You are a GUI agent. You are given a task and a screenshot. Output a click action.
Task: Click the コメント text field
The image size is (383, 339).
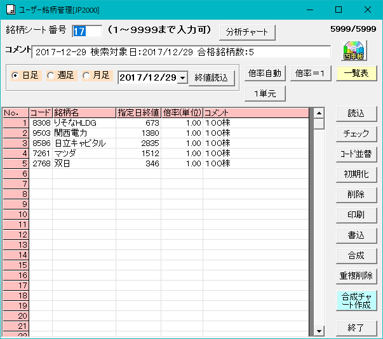181,52
